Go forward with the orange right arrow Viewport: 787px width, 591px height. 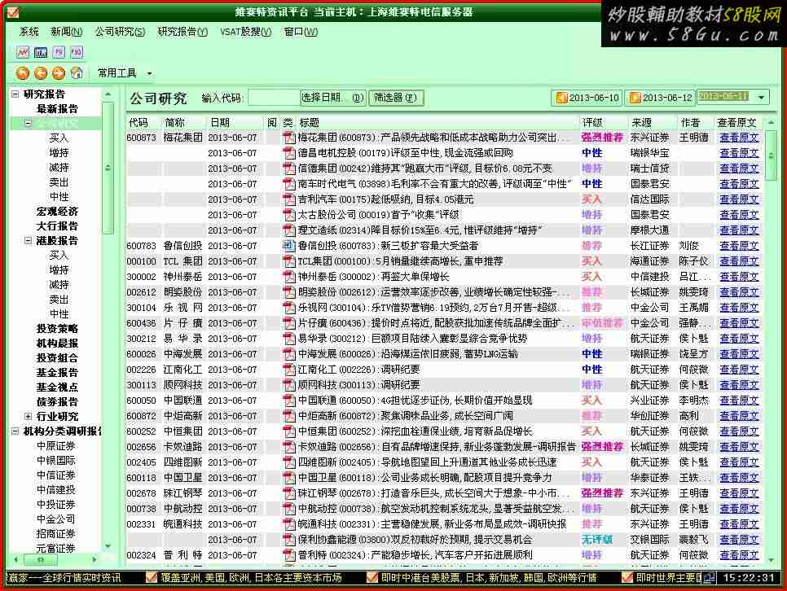[x=59, y=73]
